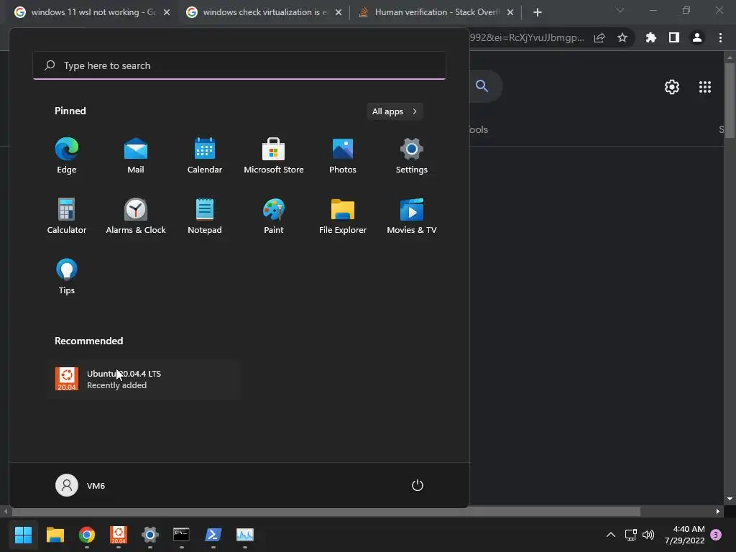Click the VM6 user account avatar
736x552 pixels.
pyautogui.click(x=67, y=485)
